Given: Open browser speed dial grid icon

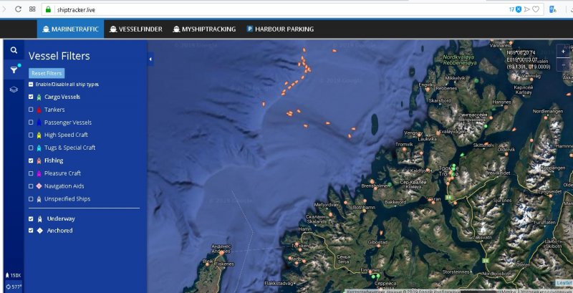Looking at the screenshot, I should [x=33, y=9].
